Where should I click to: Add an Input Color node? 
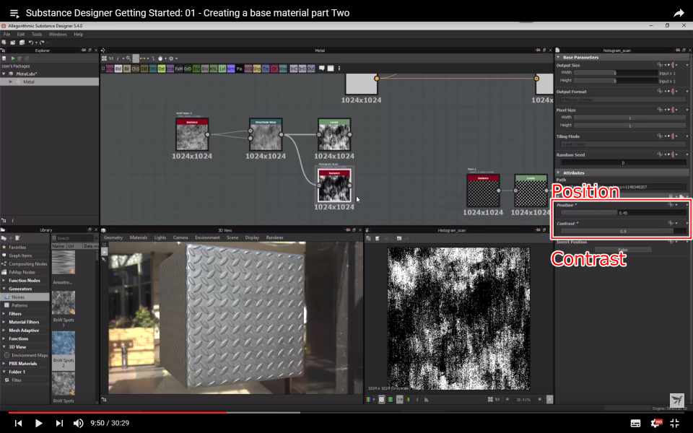pos(294,69)
